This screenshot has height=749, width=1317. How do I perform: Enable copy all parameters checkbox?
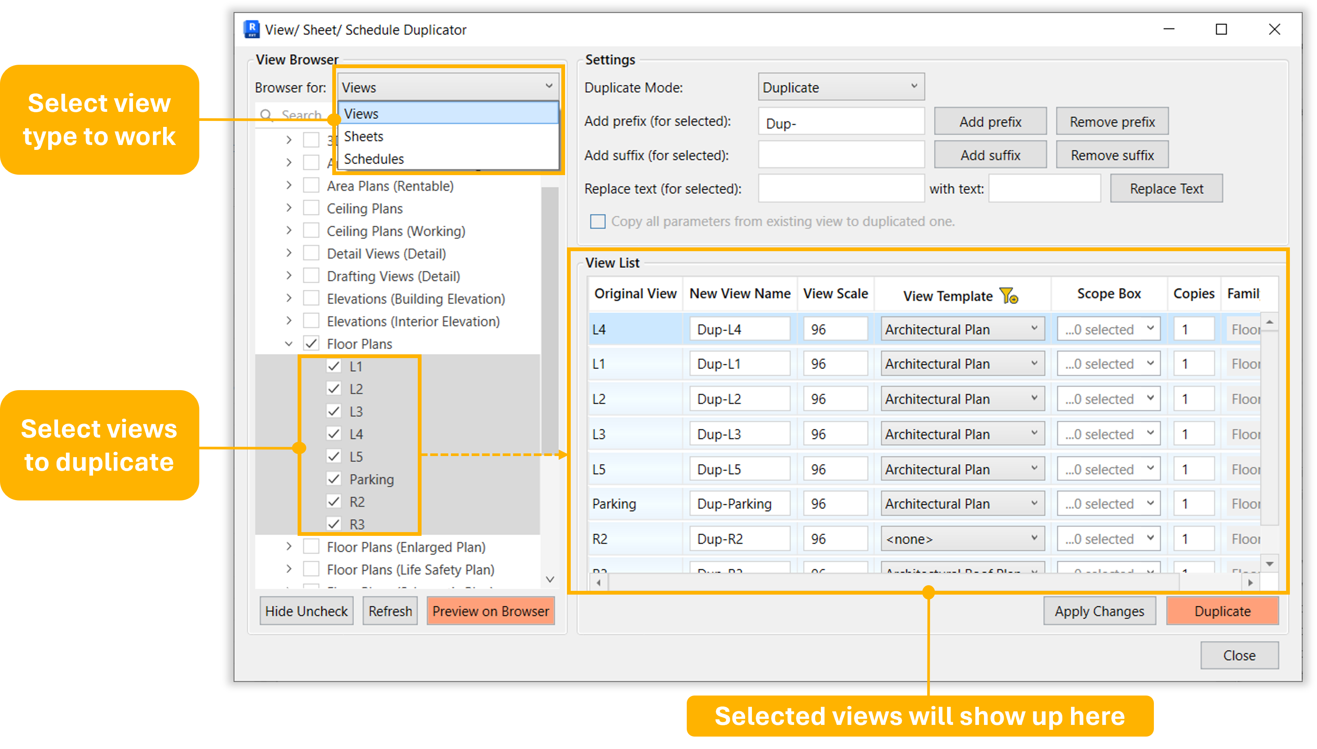click(x=597, y=222)
